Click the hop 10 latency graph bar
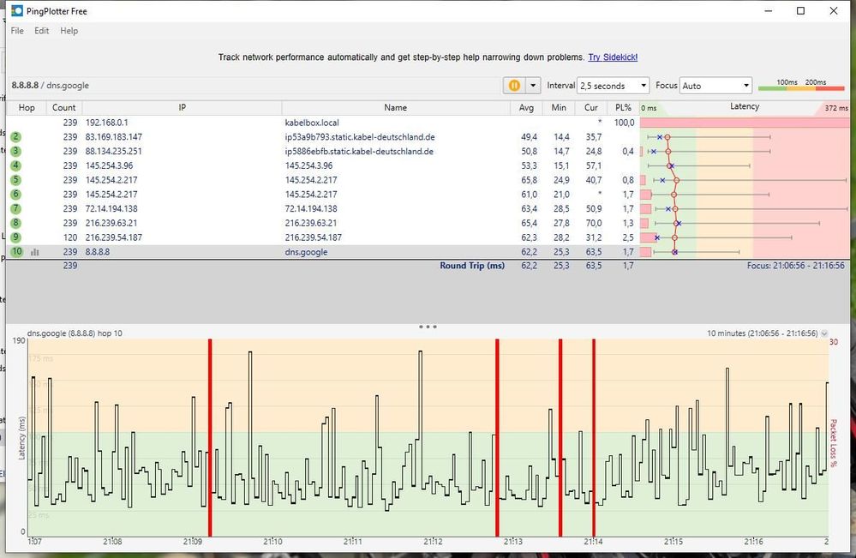Image resolution: width=856 pixels, height=558 pixels. point(745,252)
